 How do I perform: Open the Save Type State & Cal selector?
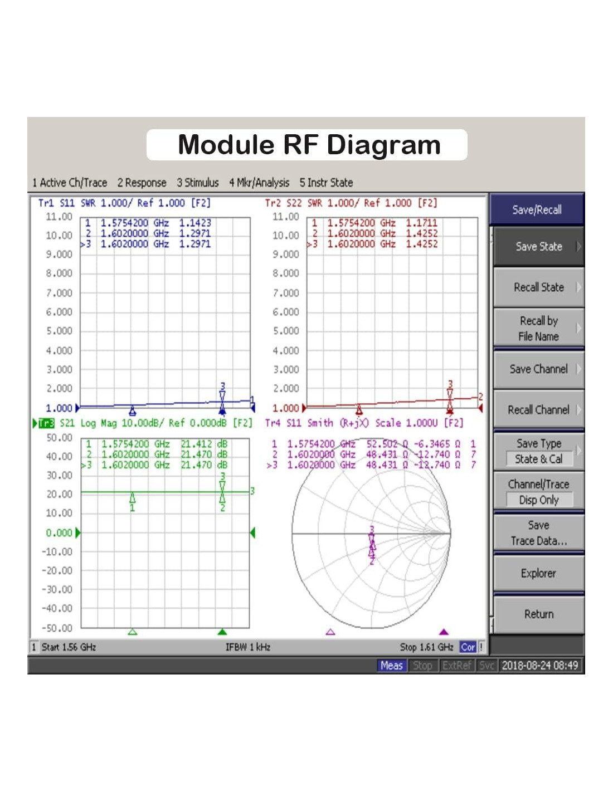coord(538,459)
